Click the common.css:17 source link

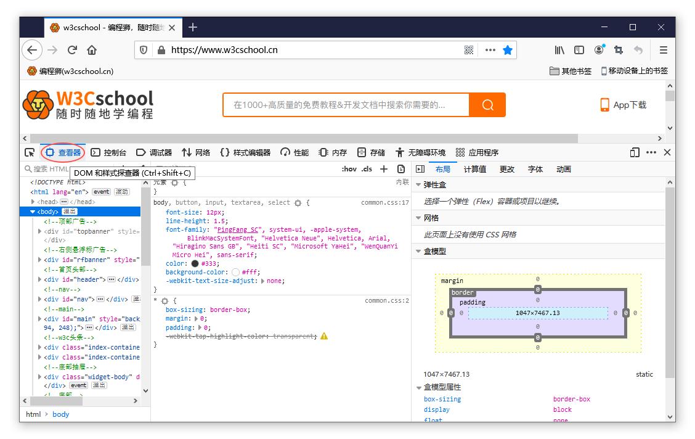[384, 202]
